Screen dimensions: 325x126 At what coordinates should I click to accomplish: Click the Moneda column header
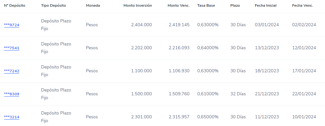[93, 5]
